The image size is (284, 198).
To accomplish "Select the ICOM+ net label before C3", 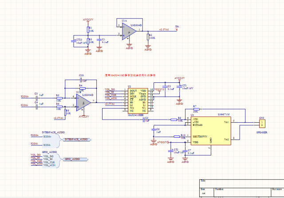I will click(x=25, y=97).
